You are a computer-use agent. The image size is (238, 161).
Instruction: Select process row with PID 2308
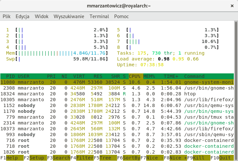pos(117,88)
